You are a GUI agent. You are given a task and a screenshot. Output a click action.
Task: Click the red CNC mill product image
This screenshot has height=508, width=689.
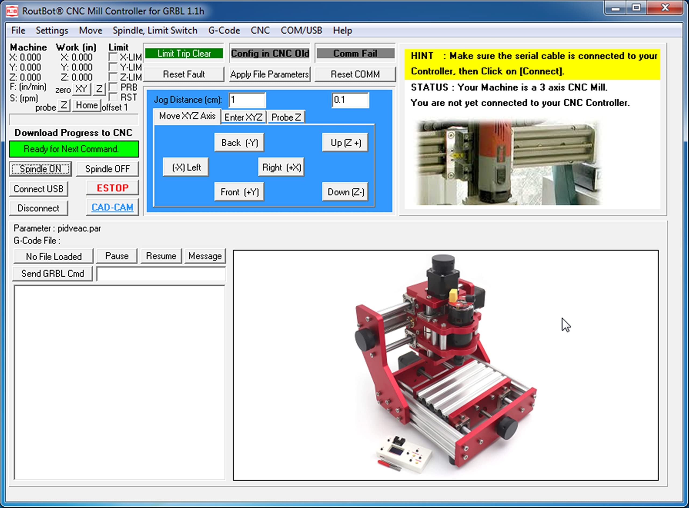[446, 365]
